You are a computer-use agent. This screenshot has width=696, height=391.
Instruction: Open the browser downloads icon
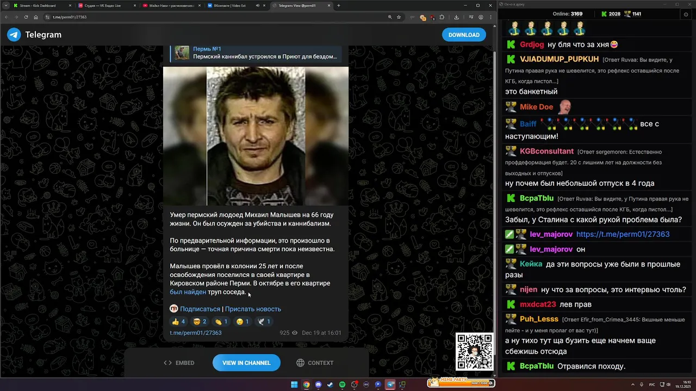click(x=456, y=17)
